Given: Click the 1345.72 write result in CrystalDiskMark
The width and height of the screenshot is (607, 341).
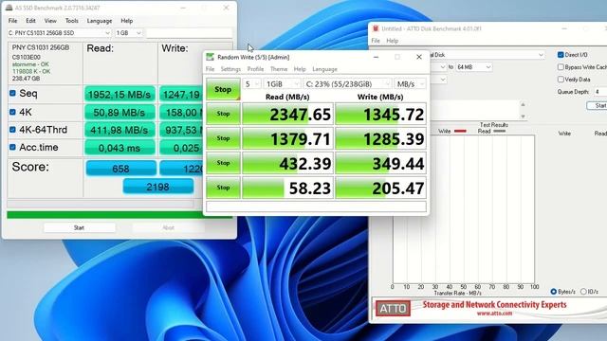Looking at the screenshot, I should tap(380, 114).
